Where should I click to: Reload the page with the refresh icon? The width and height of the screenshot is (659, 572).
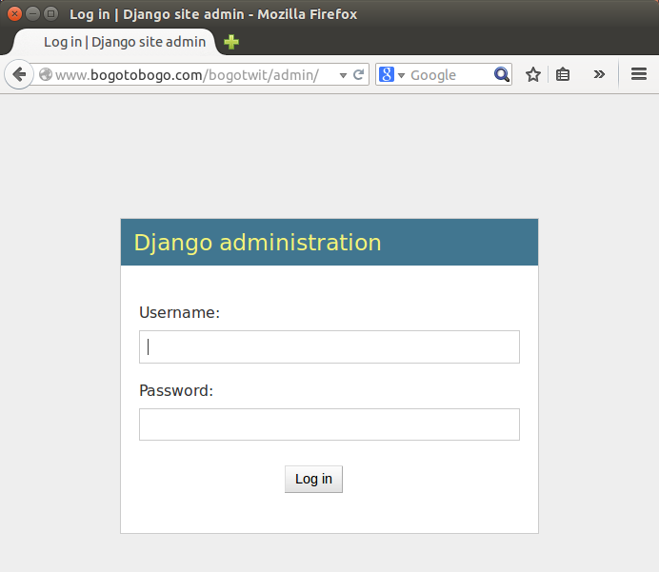pyautogui.click(x=358, y=75)
